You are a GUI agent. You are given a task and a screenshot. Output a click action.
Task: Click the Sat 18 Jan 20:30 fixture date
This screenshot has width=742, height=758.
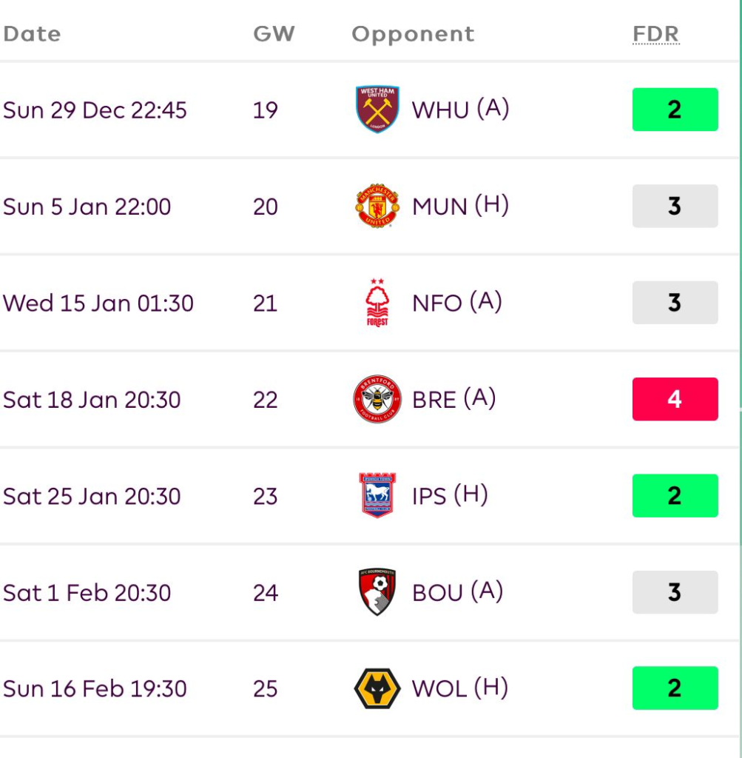92,400
